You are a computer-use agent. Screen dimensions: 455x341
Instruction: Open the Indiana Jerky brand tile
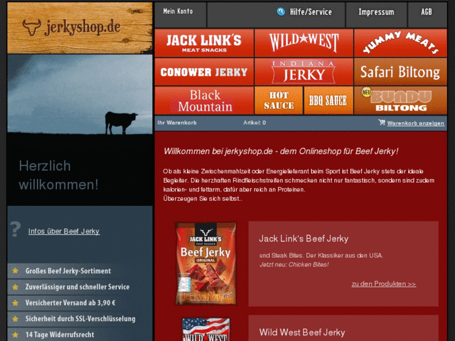click(304, 72)
